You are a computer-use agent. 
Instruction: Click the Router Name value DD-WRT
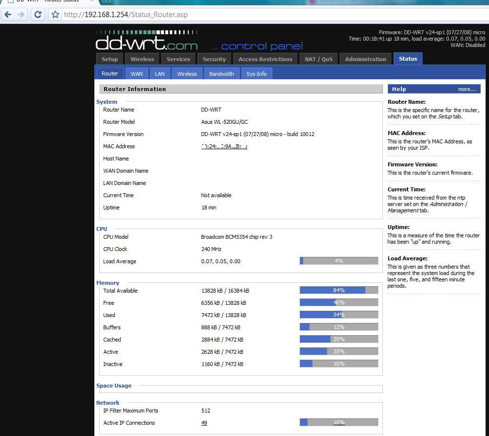pos(211,110)
